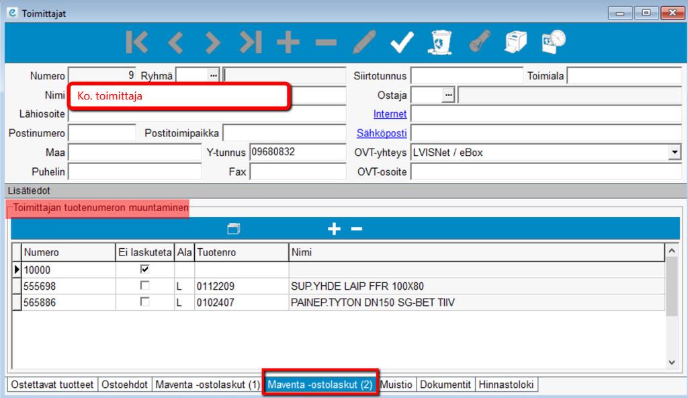
Task: Open the Maventa -ostolaskut (2) tab
Action: click(320, 385)
